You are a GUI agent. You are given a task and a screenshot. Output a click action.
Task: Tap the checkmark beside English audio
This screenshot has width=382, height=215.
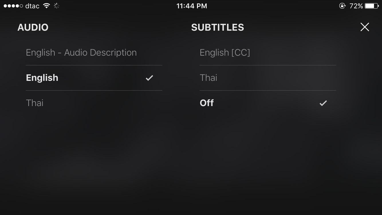[149, 78]
